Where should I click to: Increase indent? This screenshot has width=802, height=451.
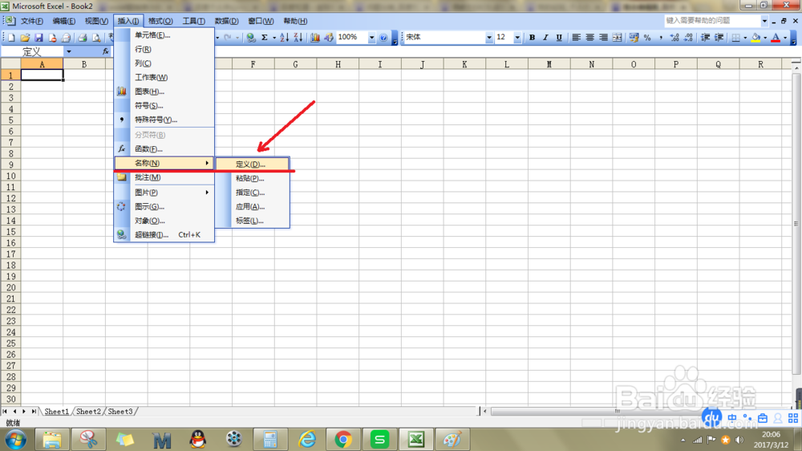[x=719, y=38]
